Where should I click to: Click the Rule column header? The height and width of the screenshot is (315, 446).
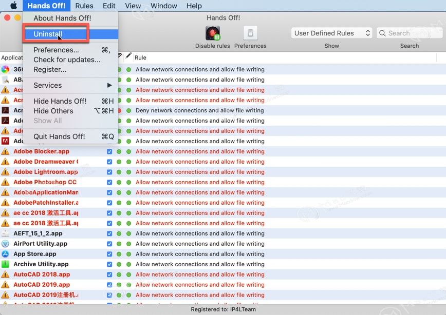tap(140, 57)
